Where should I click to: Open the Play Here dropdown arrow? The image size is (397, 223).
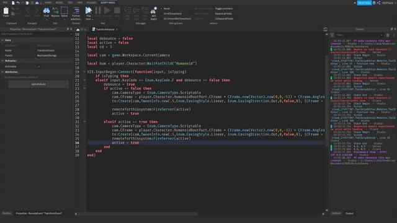(92, 19)
